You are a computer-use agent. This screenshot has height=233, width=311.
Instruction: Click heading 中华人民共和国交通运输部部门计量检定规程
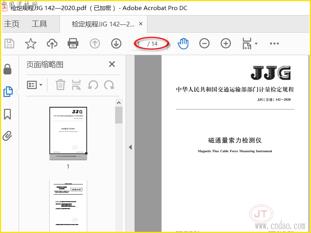tap(235, 89)
